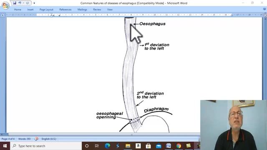267x150 pixels.
Task: Click the Diaphragm label in the diagram
Action: click(x=156, y=110)
